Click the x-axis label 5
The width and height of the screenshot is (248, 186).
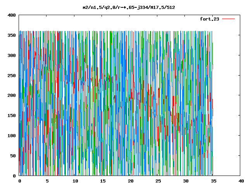[x=47, y=181]
